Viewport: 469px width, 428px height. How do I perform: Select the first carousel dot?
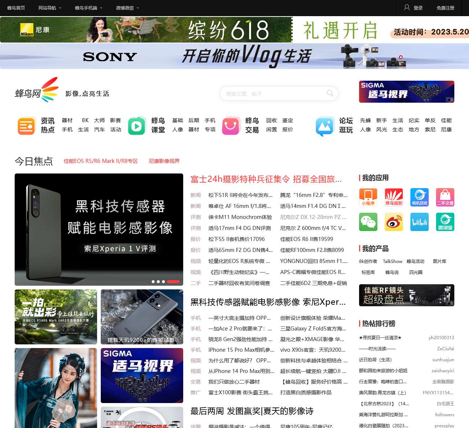tap(153, 282)
